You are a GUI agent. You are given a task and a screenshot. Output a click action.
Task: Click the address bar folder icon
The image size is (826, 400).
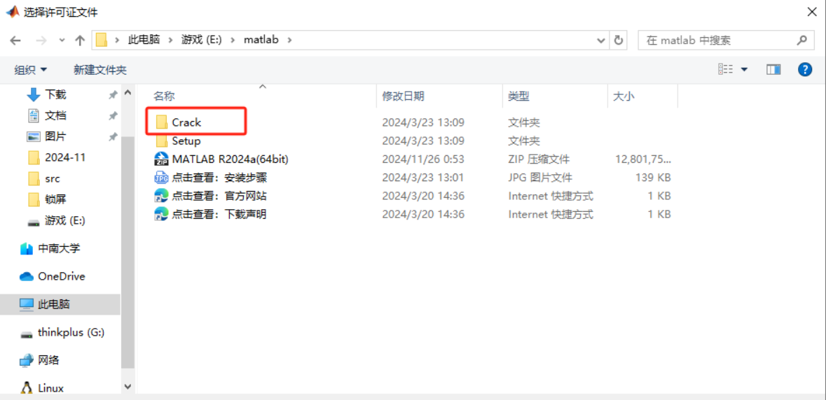point(102,40)
